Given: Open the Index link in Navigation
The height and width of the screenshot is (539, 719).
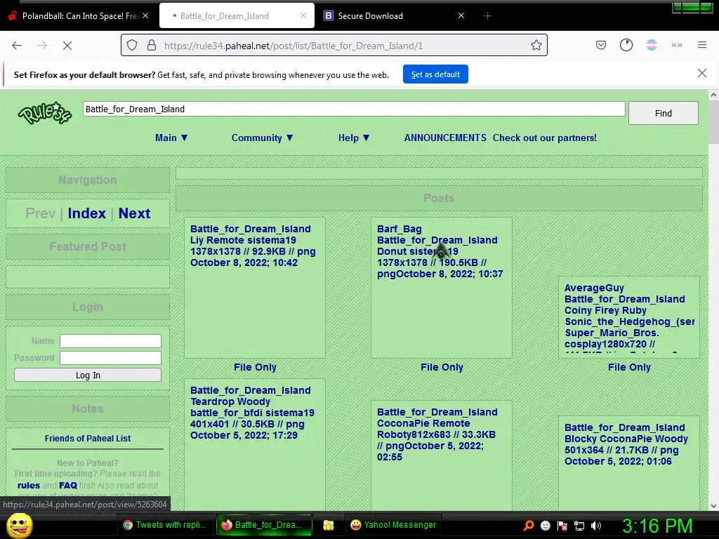Looking at the screenshot, I should tap(86, 213).
